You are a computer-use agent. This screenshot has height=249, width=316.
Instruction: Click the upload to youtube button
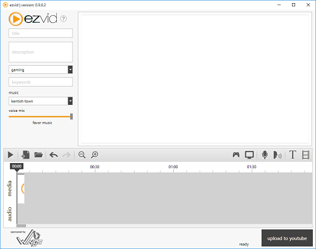click(287, 238)
